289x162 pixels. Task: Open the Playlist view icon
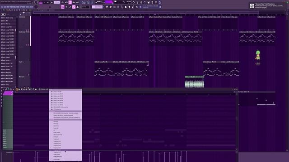107,7
